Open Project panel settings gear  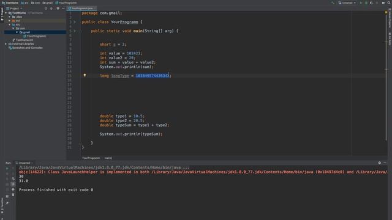[58, 8]
